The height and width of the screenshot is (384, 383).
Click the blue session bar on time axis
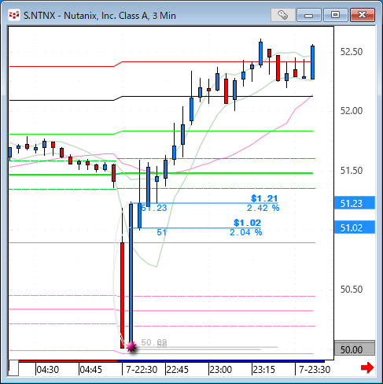[221, 361]
